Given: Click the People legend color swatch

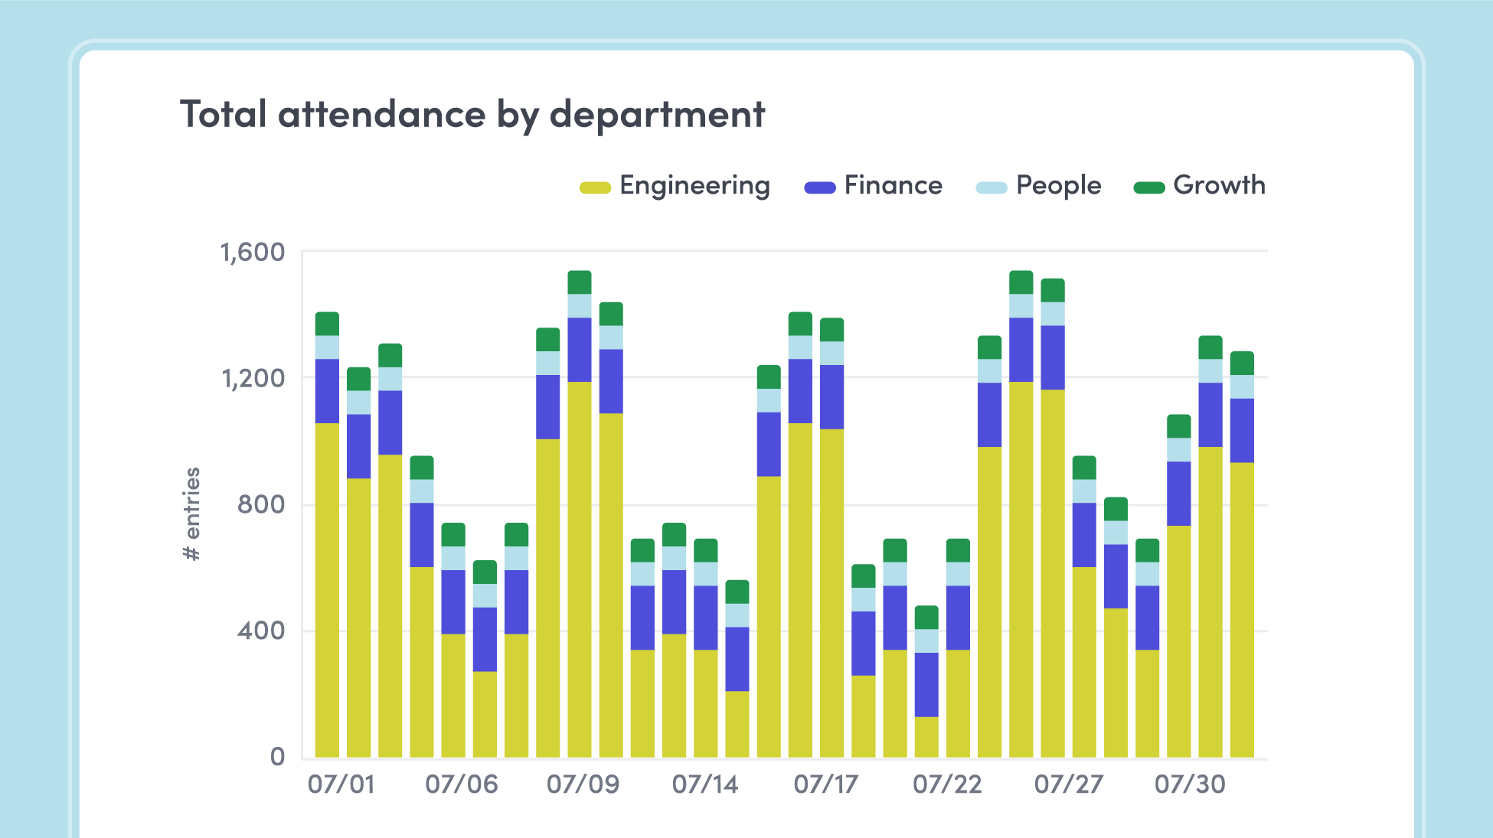Looking at the screenshot, I should tap(992, 187).
